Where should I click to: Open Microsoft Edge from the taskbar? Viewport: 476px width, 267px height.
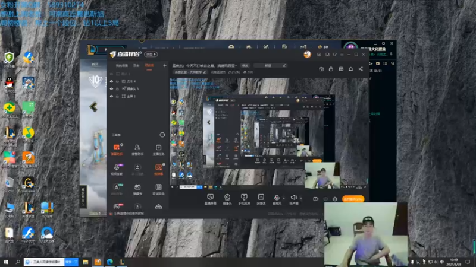109,262
